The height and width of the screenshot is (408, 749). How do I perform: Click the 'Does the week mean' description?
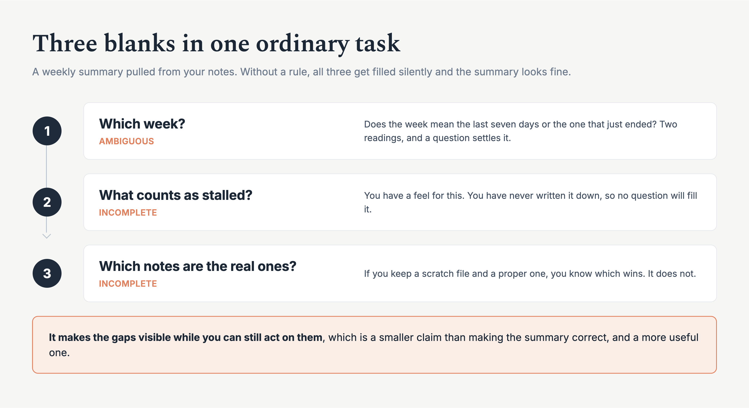pyautogui.click(x=521, y=131)
